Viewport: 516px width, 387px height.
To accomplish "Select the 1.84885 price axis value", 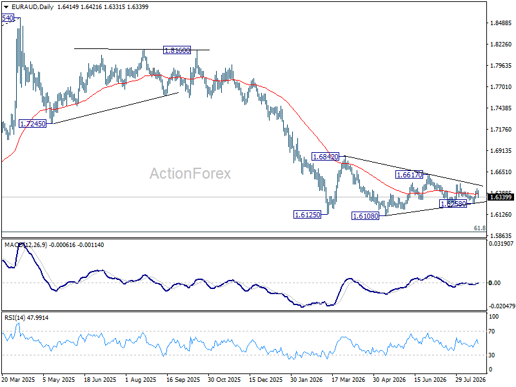I will (501, 23).
